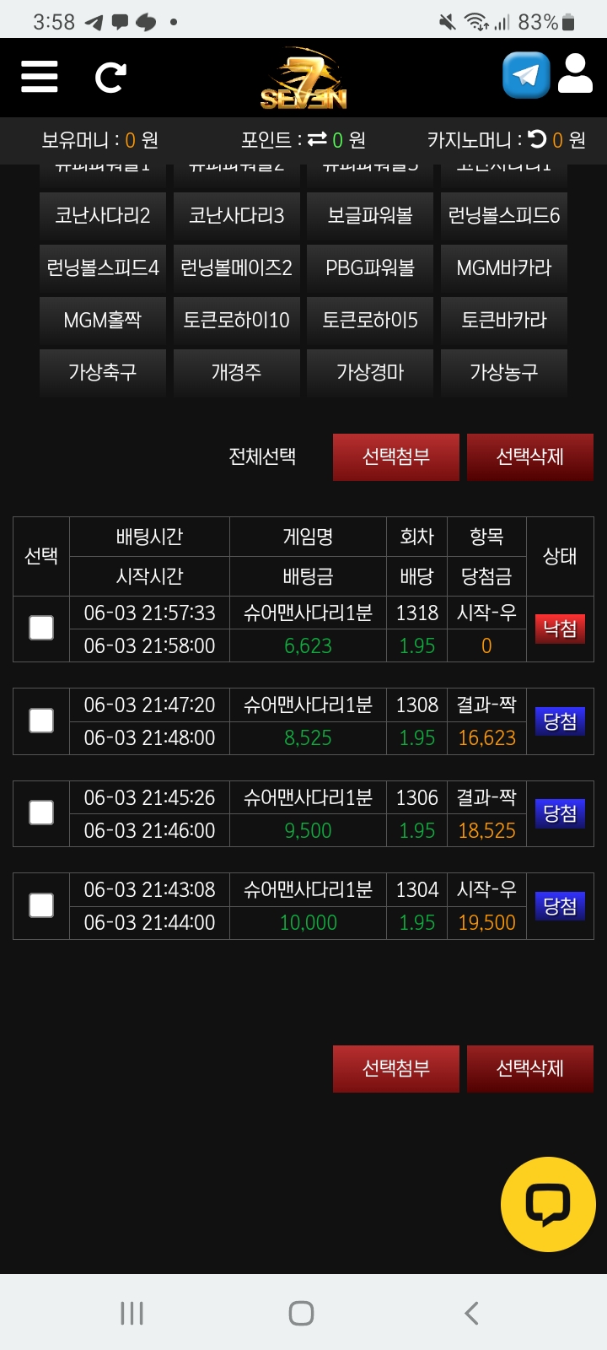Viewport: 607px width, 1350px height.
Task: Open Telegram contact icon
Action: (x=526, y=75)
